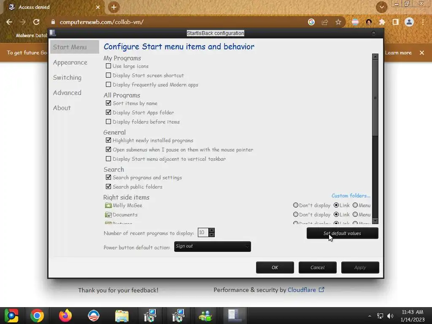Open the Chrome three-dot menu
This screenshot has height=324, width=432.
423,22
